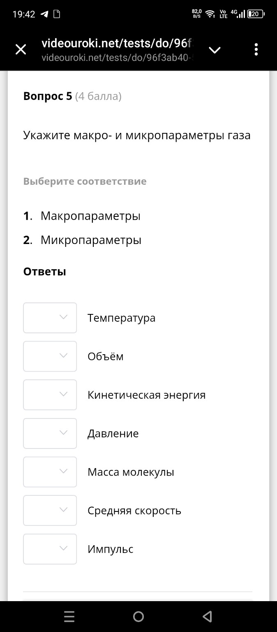The width and height of the screenshot is (277, 632).
Task: Open the dropdown next to Импульс
Action: [x=50, y=548]
